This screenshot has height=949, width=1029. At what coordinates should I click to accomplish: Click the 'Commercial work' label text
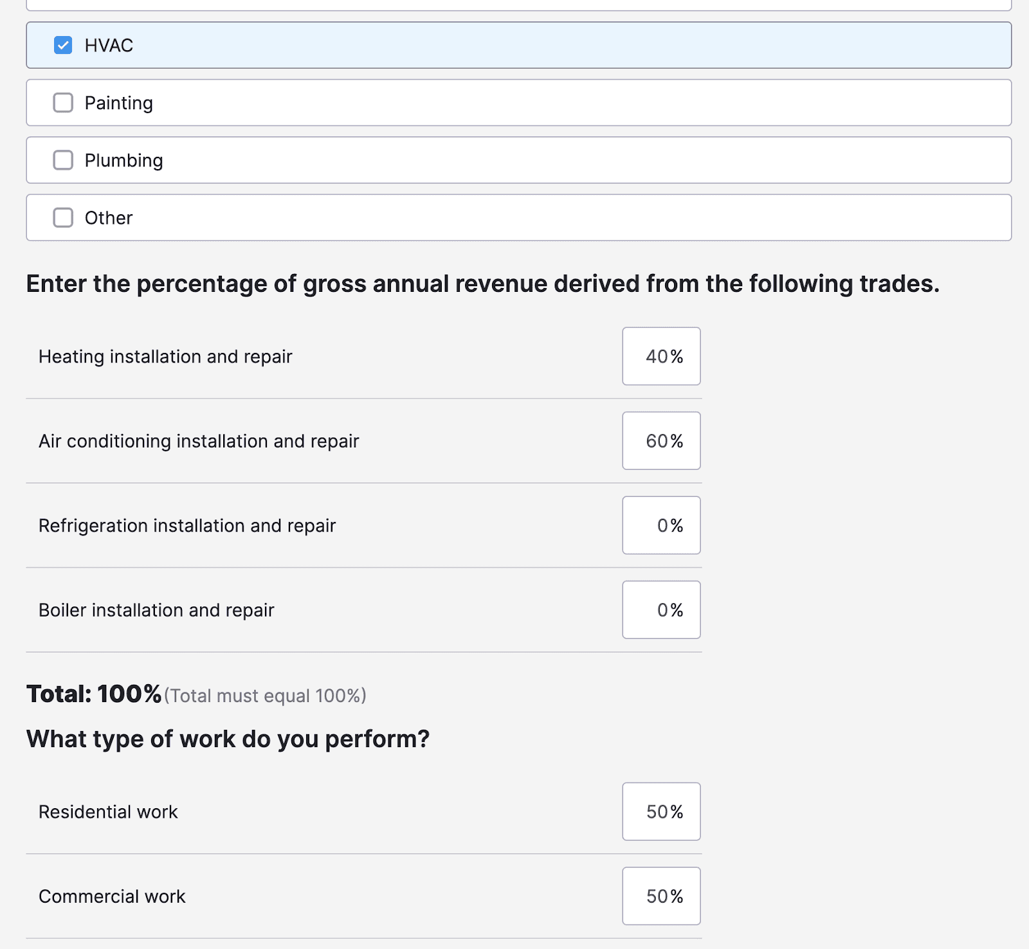tap(112, 896)
